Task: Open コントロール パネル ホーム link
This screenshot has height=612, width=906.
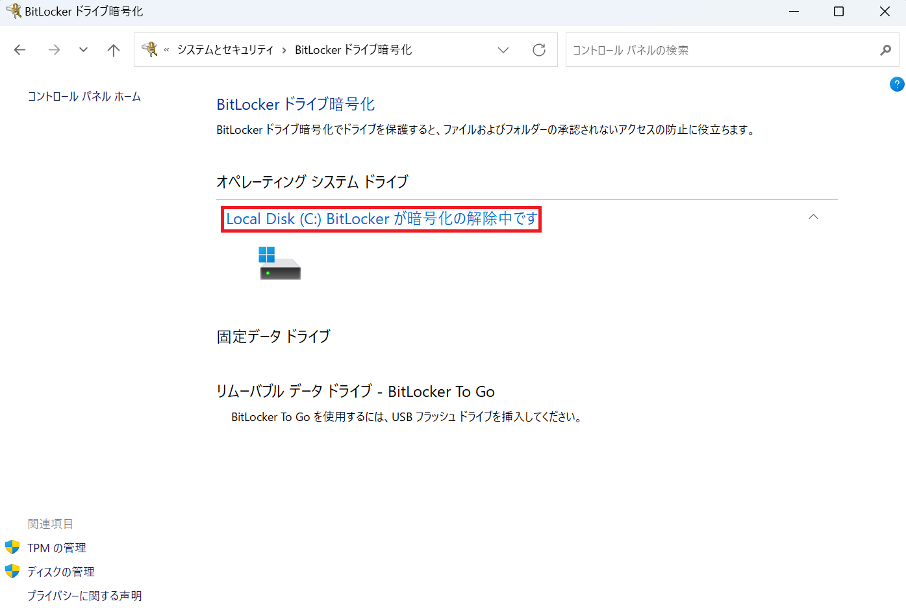Action: coord(84,97)
